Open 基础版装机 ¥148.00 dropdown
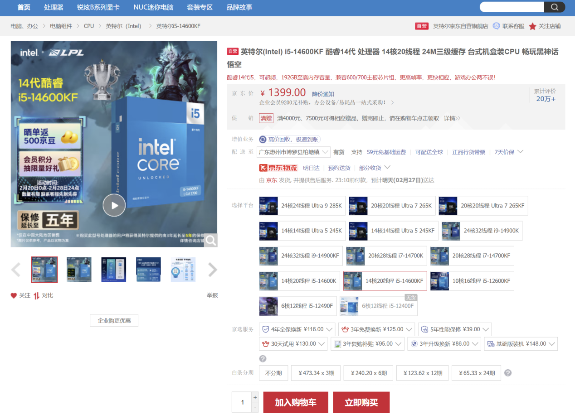This screenshot has height=420, width=575. pos(521,343)
